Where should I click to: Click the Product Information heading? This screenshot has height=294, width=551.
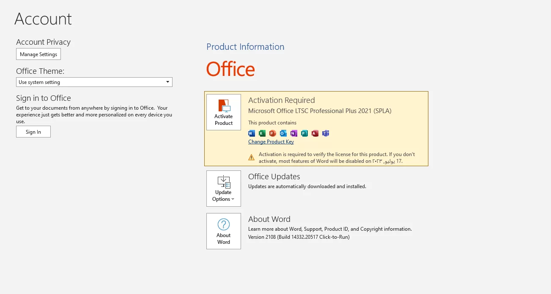tap(245, 47)
